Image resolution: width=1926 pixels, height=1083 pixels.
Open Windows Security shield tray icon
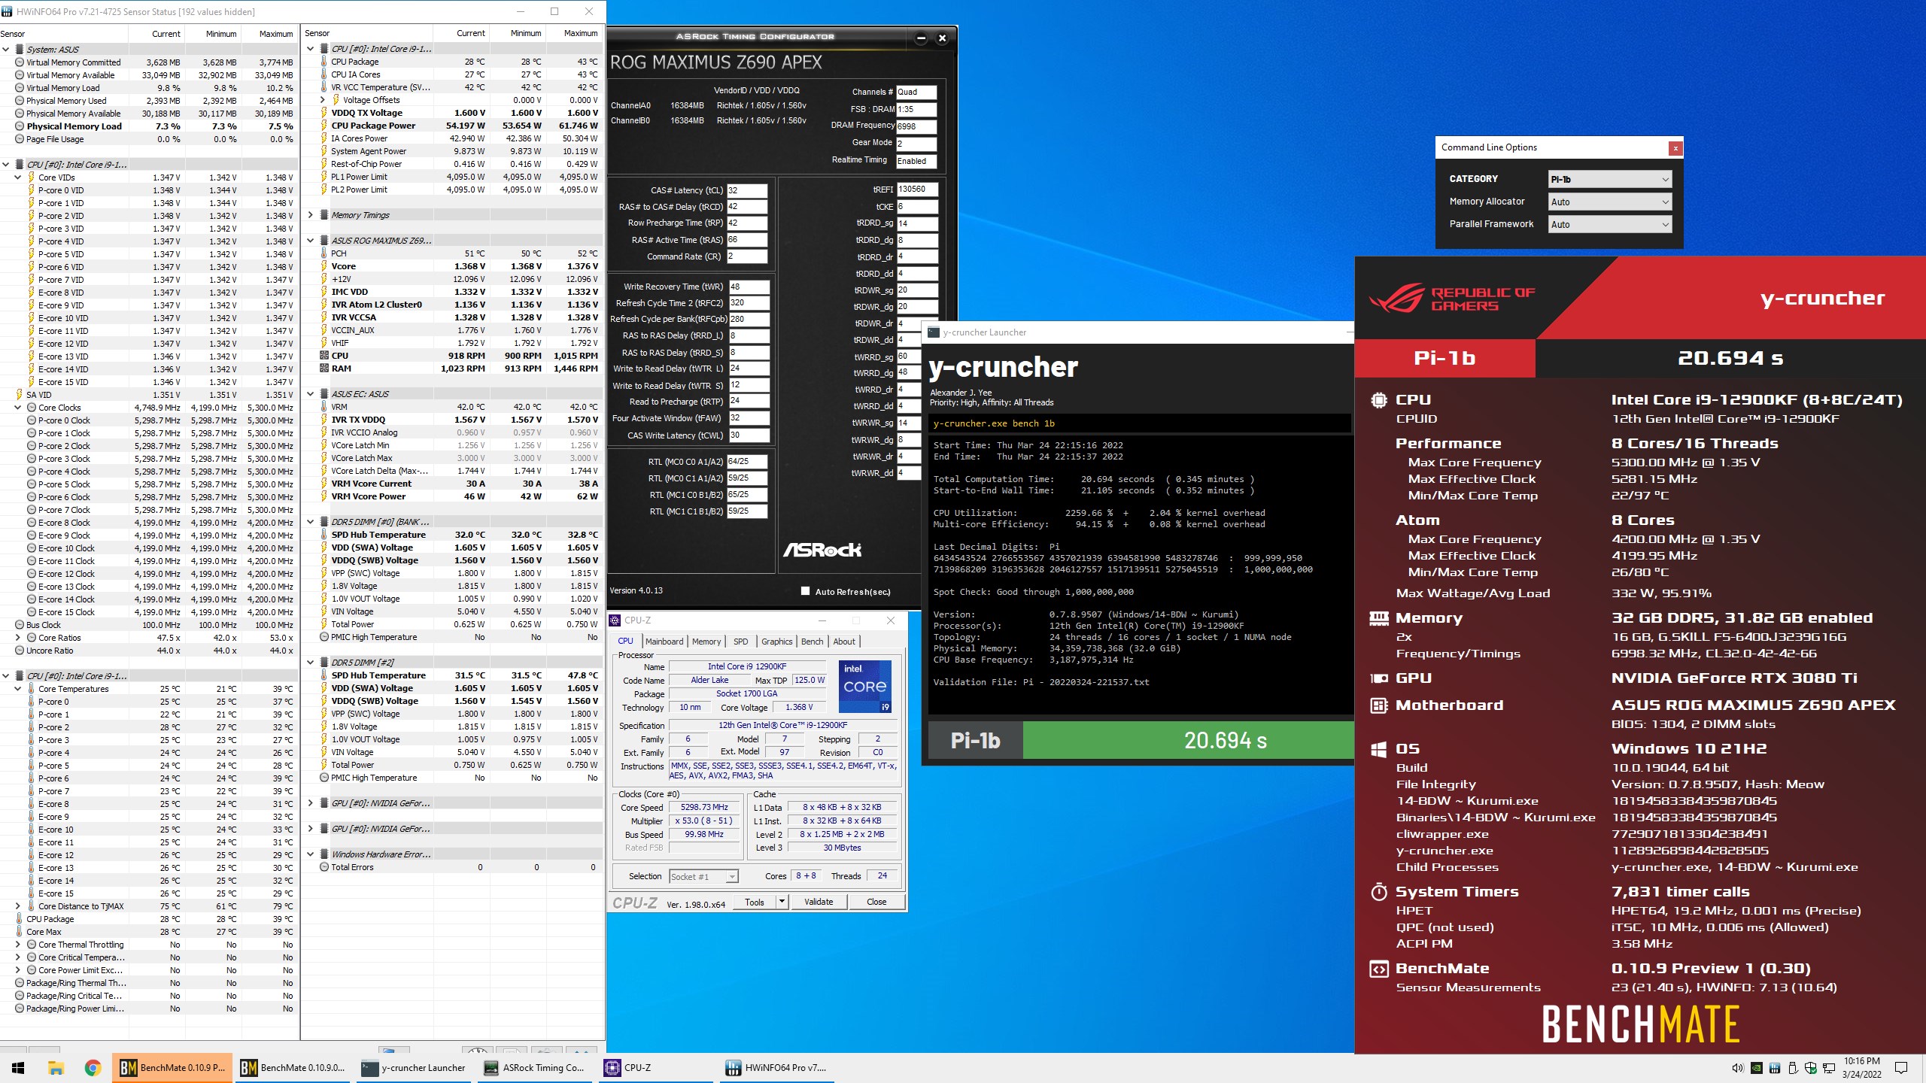(x=1811, y=1068)
